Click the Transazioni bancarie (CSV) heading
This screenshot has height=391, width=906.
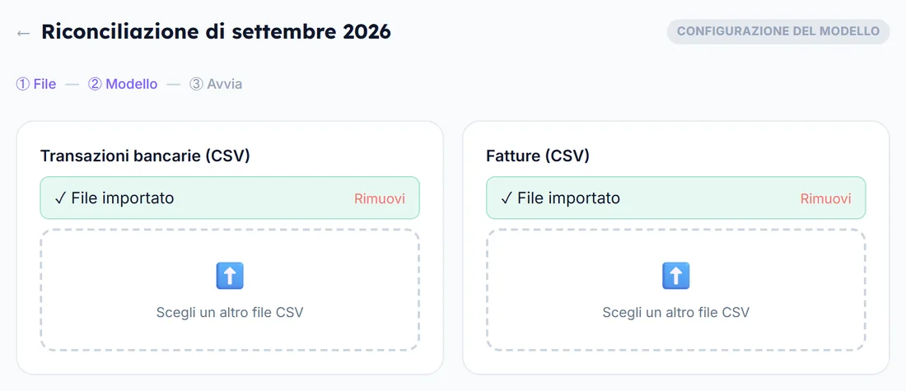click(145, 156)
